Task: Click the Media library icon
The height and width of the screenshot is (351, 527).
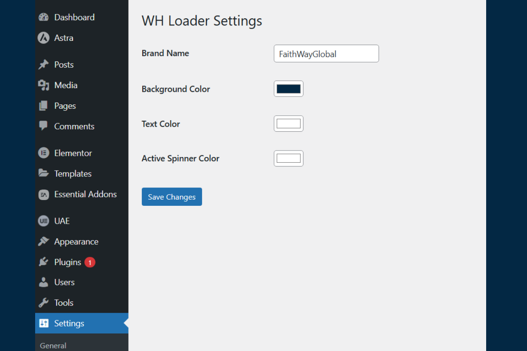Action: 43,85
